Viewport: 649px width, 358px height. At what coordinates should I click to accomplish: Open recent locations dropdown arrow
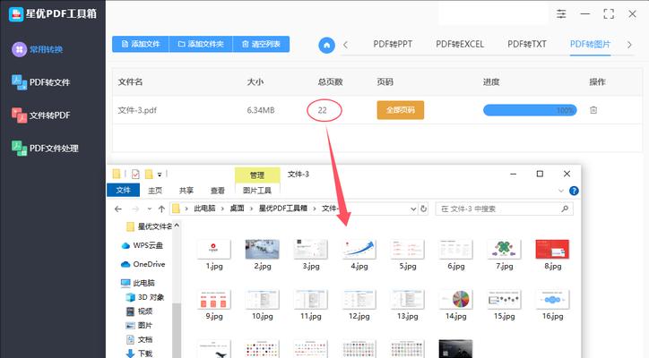[150, 209]
